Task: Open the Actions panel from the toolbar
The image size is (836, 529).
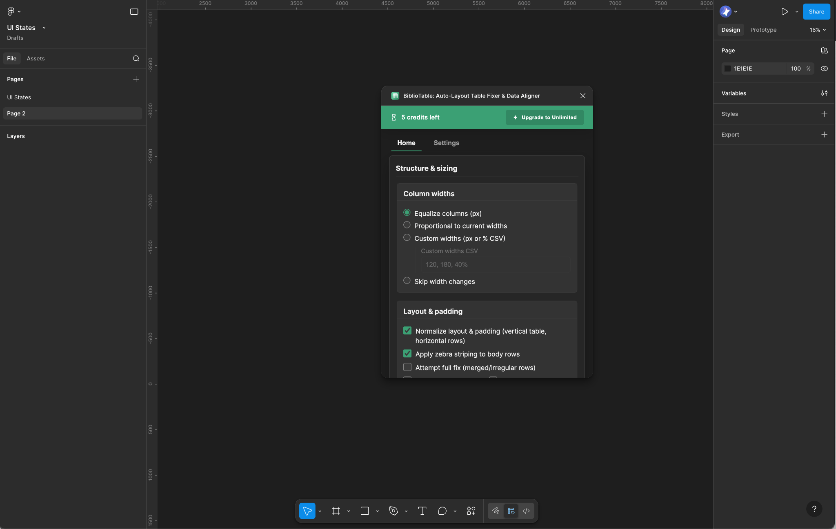Action: 470,511
